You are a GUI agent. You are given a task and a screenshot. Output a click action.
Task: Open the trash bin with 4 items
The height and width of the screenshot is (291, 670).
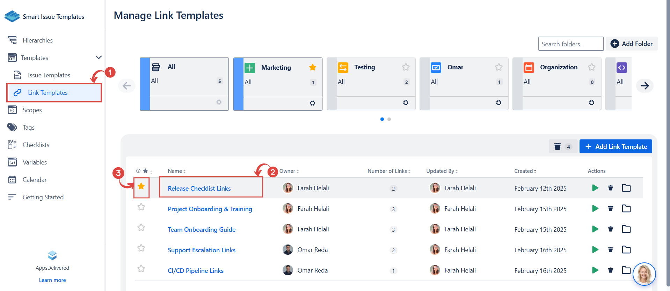(562, 147)
